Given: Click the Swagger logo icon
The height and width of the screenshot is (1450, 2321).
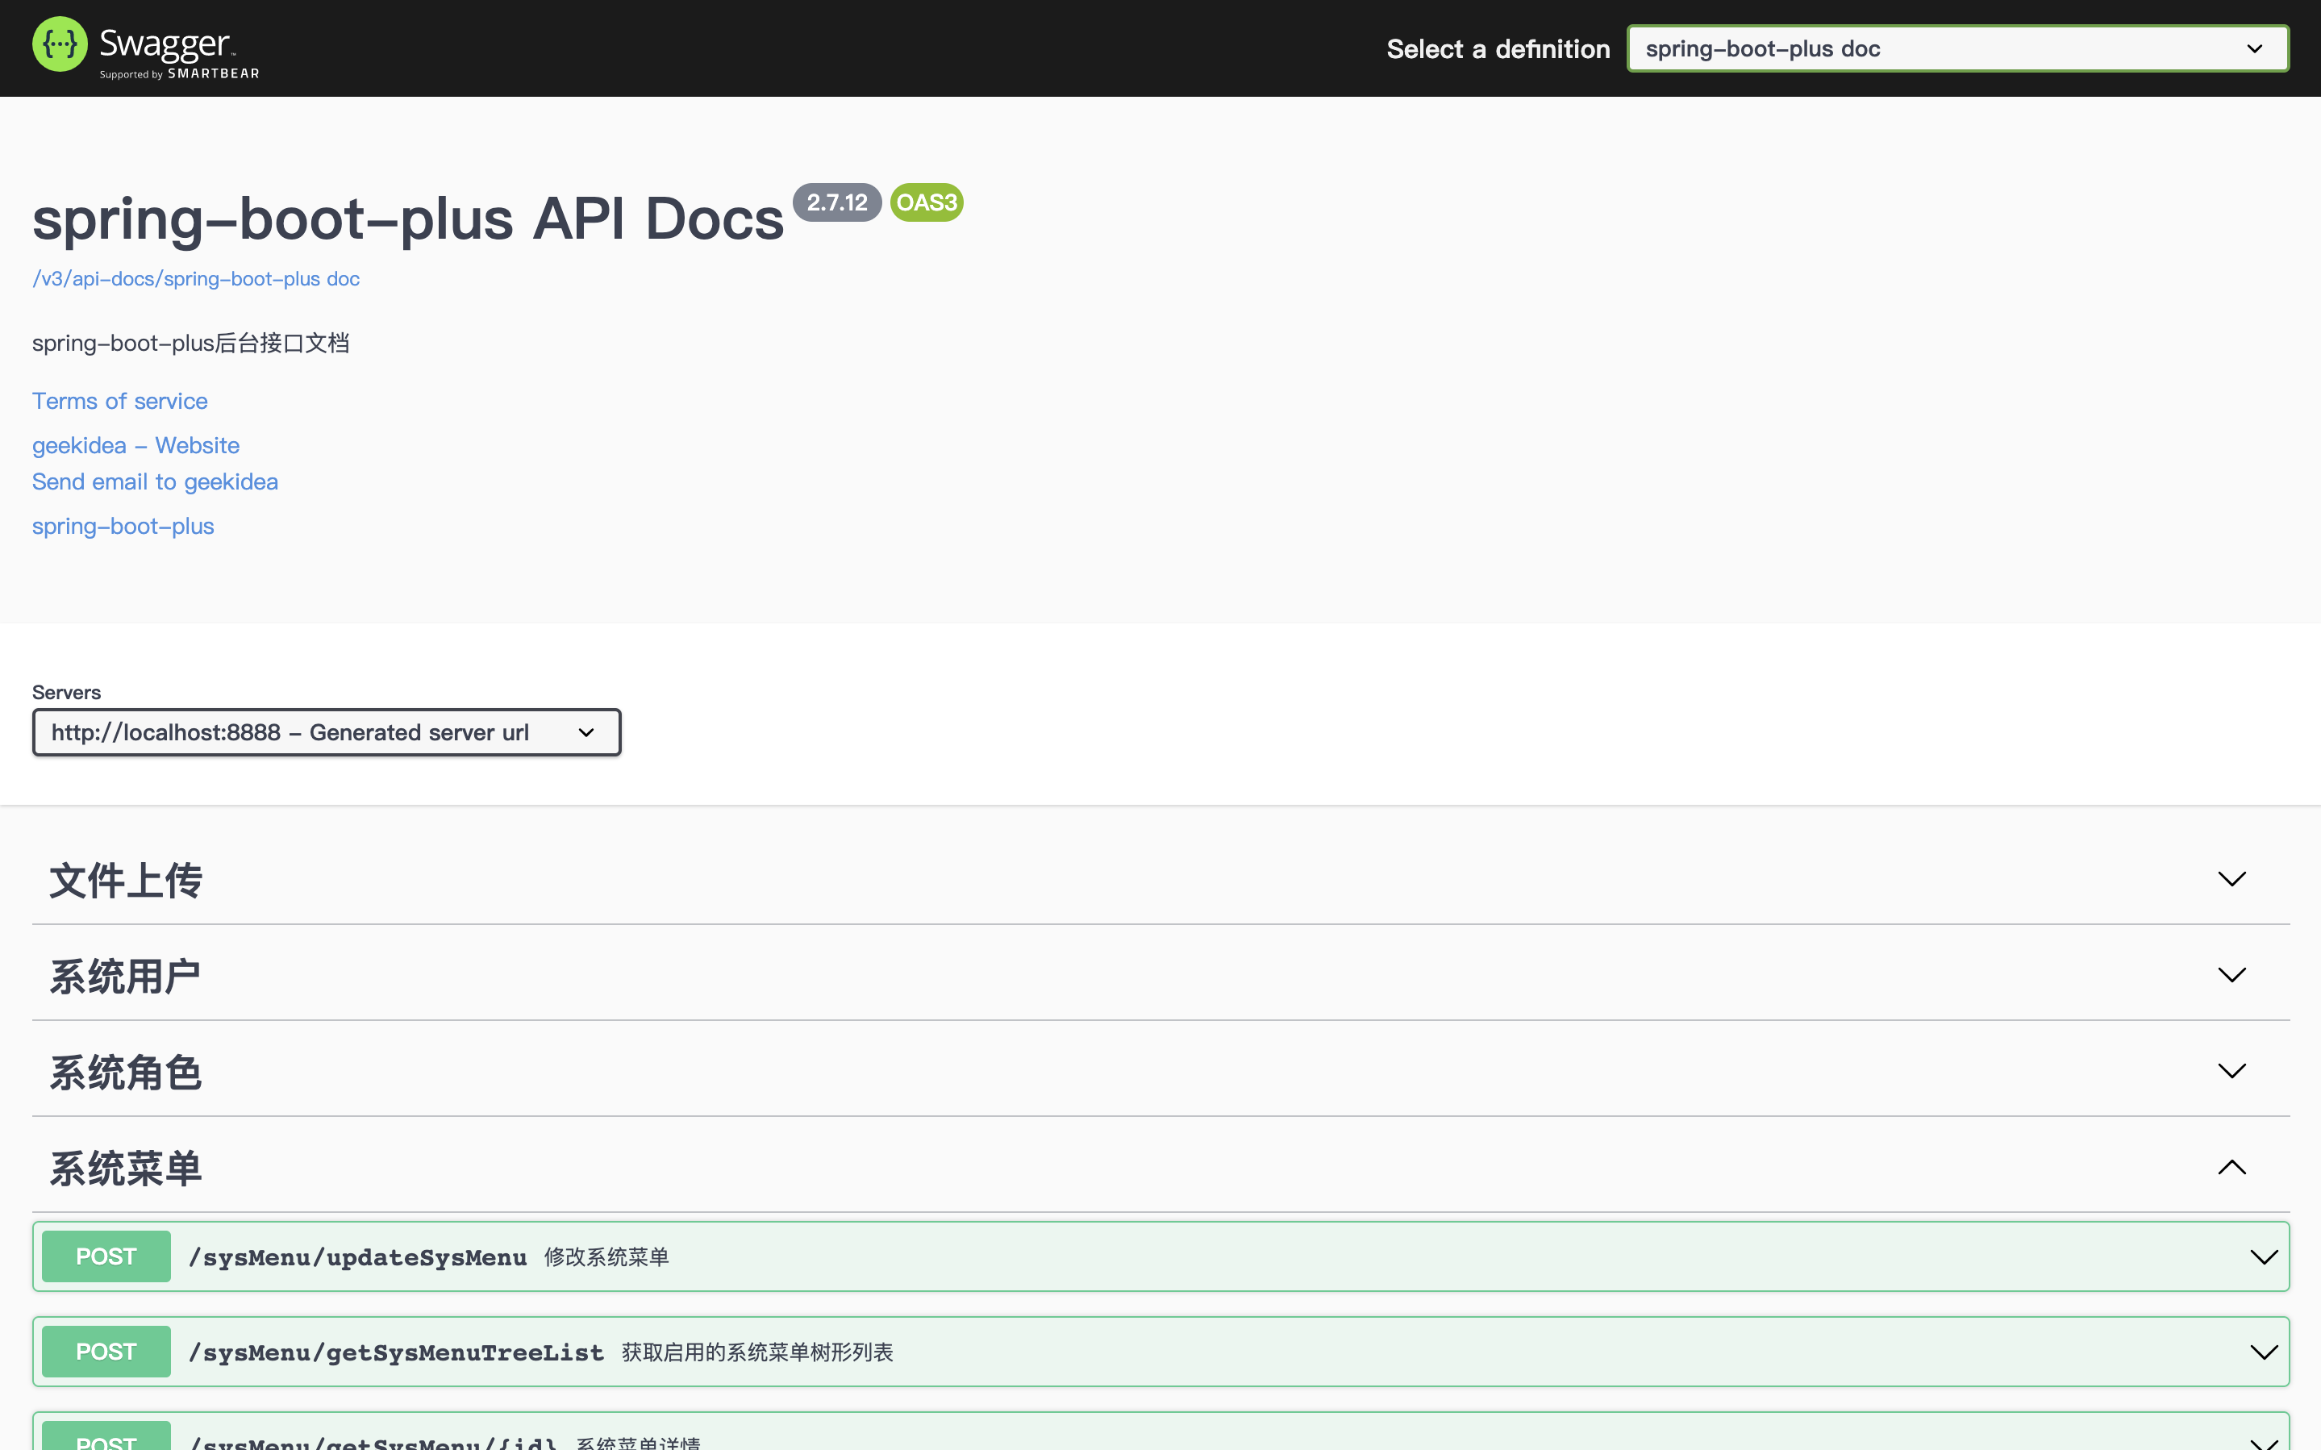Looking at the screenshot, I should (x=60, y=45).
